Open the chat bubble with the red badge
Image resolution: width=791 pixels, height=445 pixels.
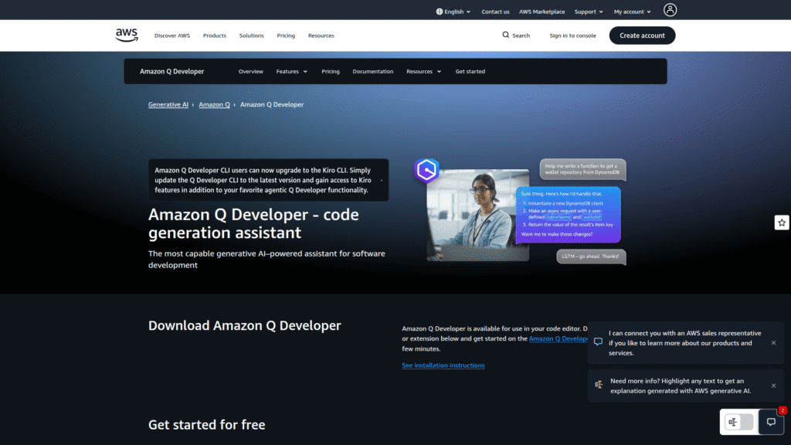point(771,422)
